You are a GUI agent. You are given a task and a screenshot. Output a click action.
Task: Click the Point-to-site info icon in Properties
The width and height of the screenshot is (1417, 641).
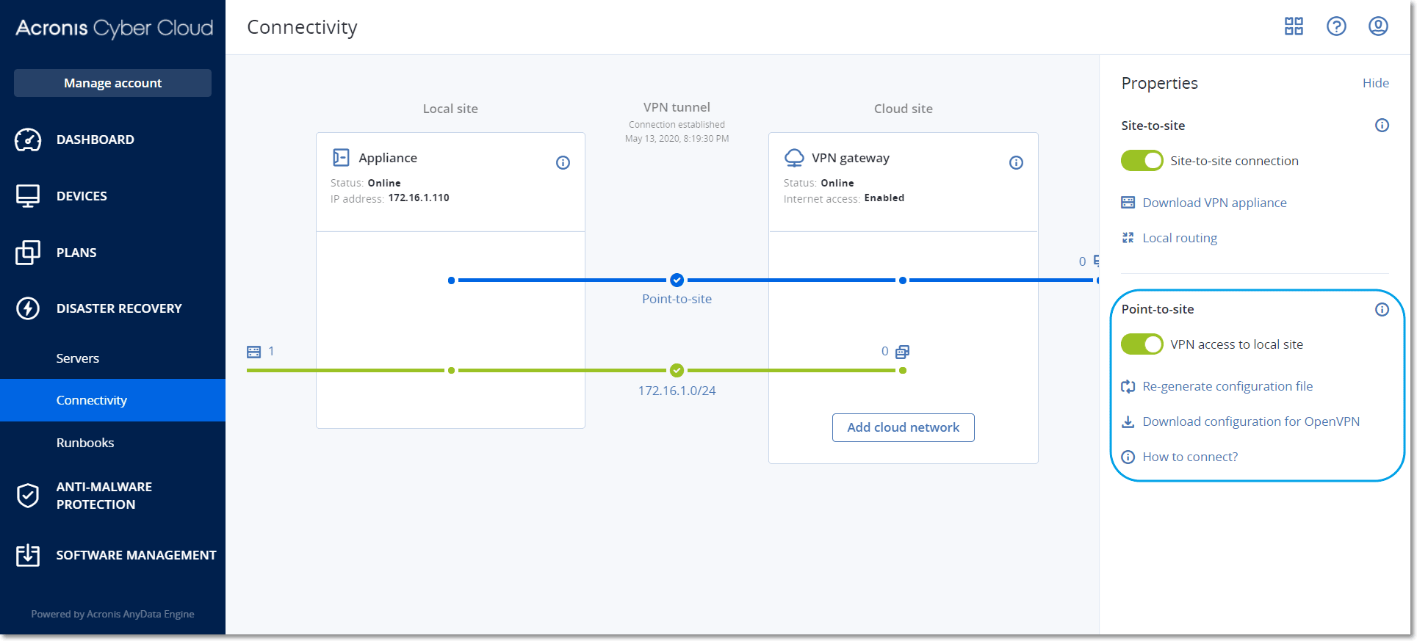tap(1382, 309)
